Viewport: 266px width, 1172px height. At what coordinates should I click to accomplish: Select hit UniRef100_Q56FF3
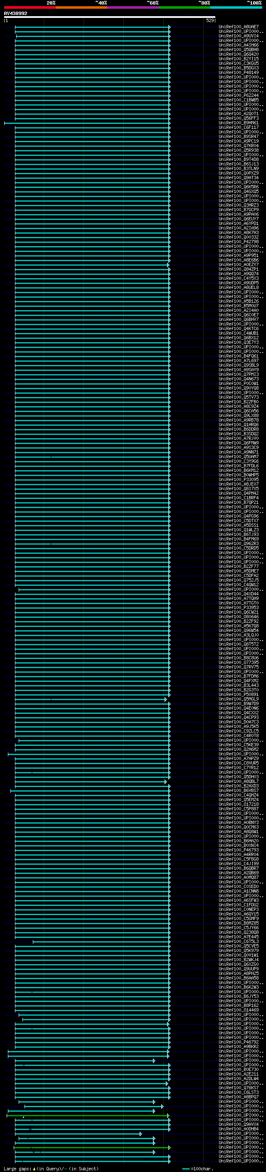coord(239,118)
